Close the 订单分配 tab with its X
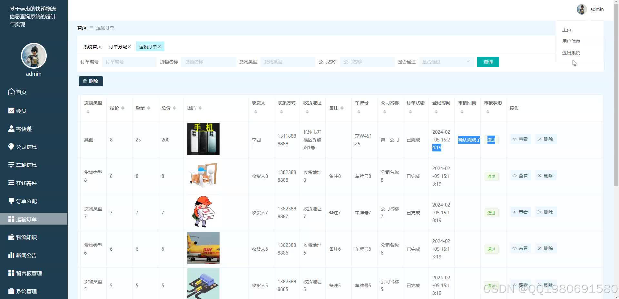619x299 pixels. (129, 47)
